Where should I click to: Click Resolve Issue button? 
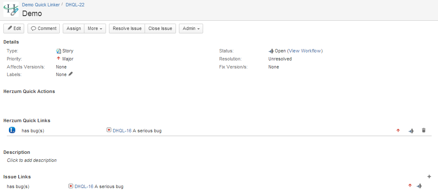pyautogui.click(x=127, y=29)
